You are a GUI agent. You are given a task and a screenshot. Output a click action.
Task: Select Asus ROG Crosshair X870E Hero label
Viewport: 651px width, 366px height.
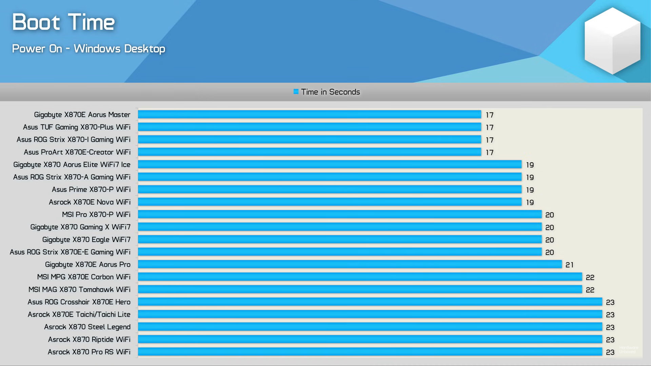pos(79,302)
